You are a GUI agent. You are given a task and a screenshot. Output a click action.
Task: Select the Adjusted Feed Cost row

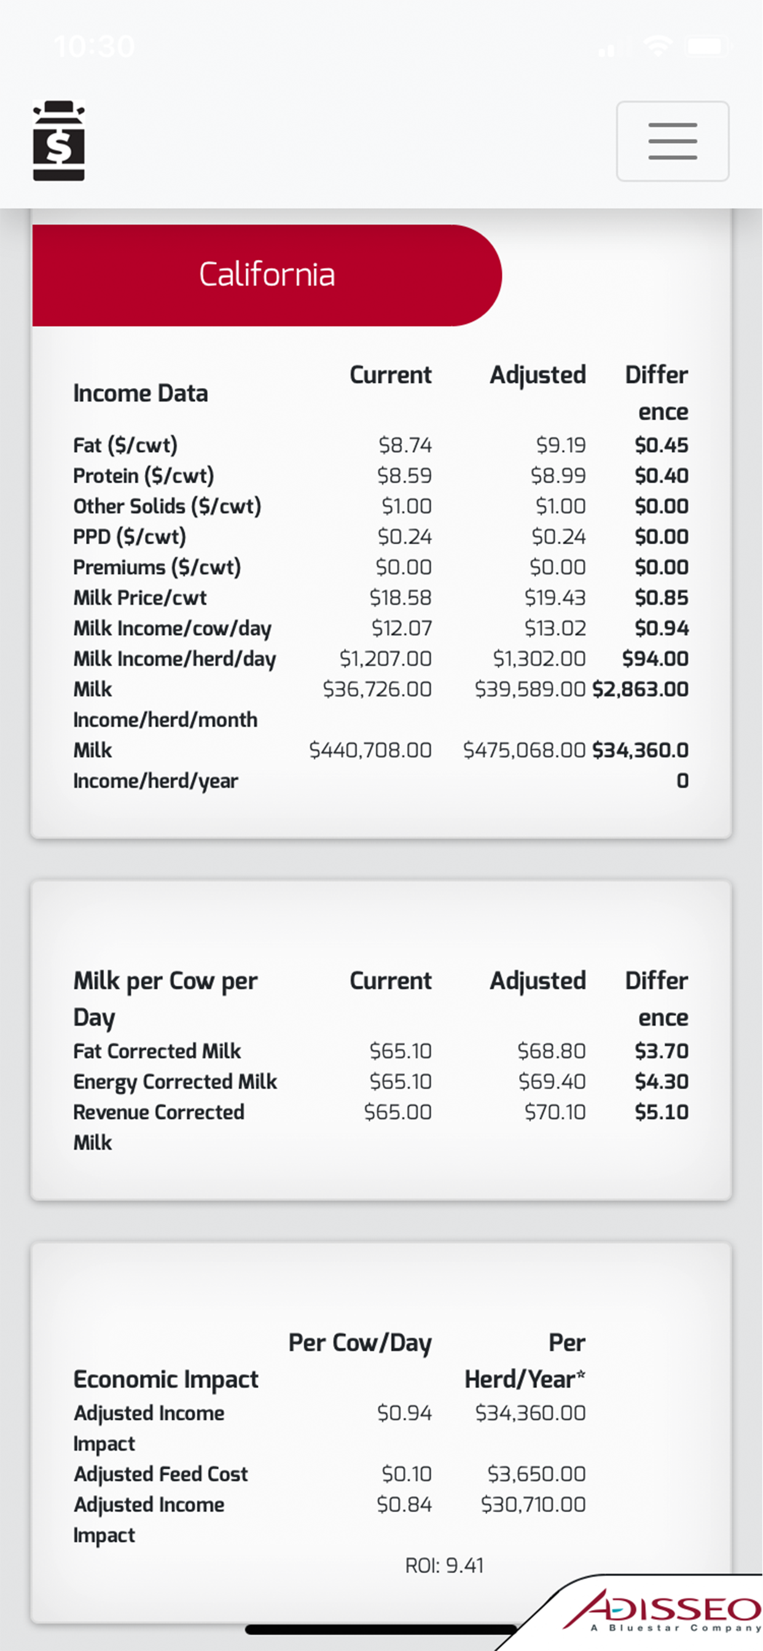click(x=160, y=1473)
